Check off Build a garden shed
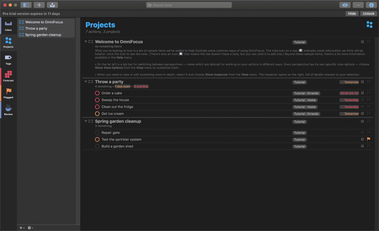 pyautogui.click(x=97, y=146)
